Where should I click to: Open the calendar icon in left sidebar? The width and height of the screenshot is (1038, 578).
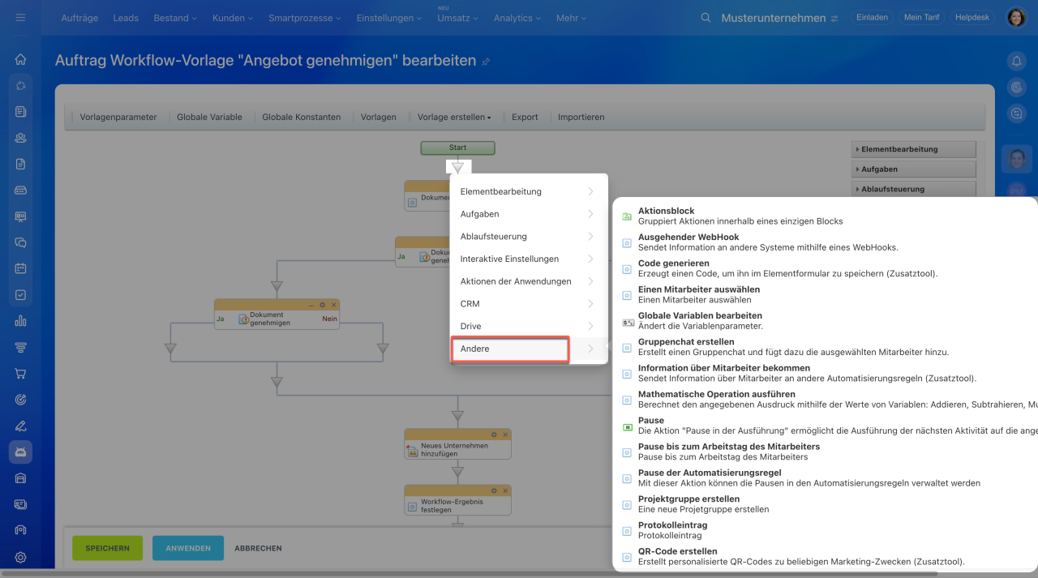(x=20, y=268)
